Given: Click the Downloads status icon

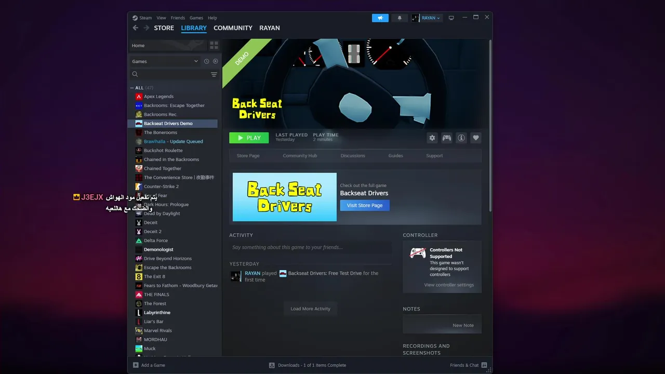Looking at the screenshot, I should tap(272, 365).
